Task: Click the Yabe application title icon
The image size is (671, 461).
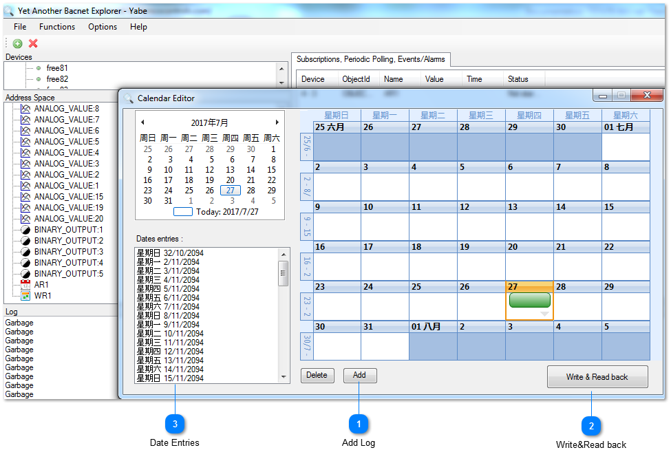Action: [9, 11]
